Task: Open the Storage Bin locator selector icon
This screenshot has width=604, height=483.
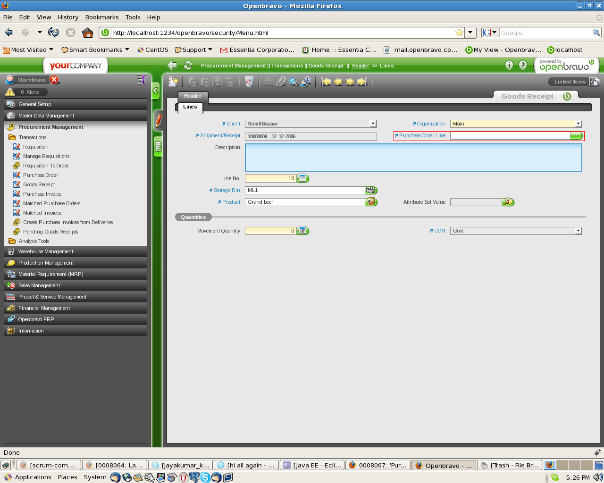Action: [371, 190]
